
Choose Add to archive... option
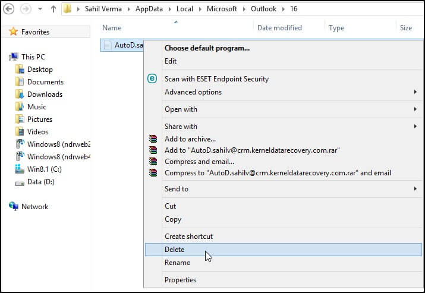tap(190, 139)
